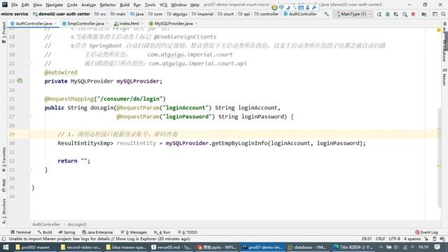Change indent setting 4 spaces

[412, 239]
